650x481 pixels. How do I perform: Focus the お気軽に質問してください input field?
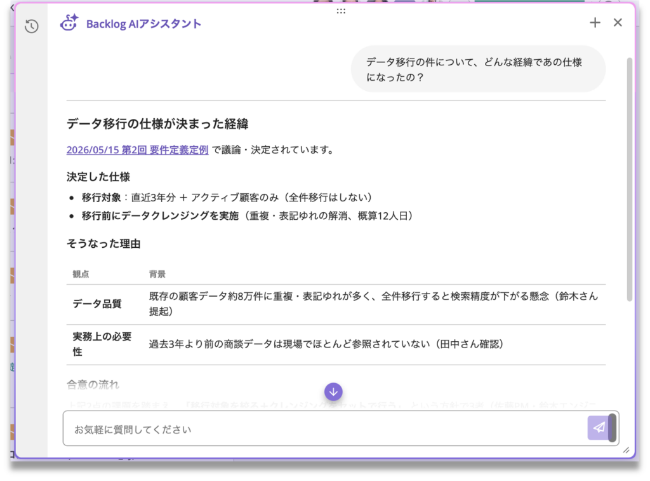tap(325, 429)
